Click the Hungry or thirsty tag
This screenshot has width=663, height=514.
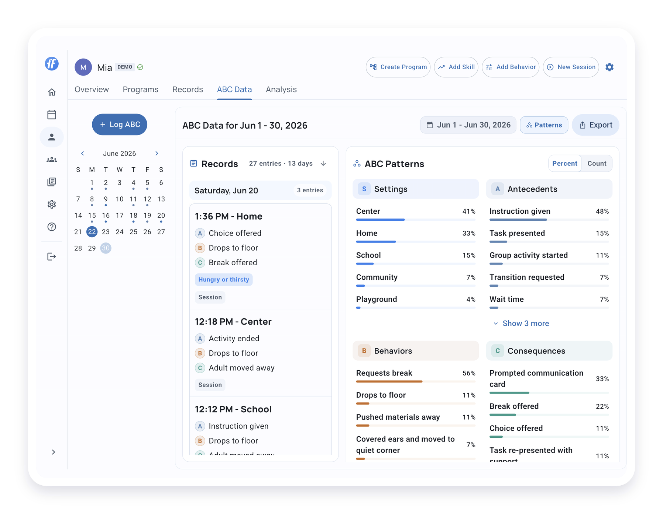point(224,280)
